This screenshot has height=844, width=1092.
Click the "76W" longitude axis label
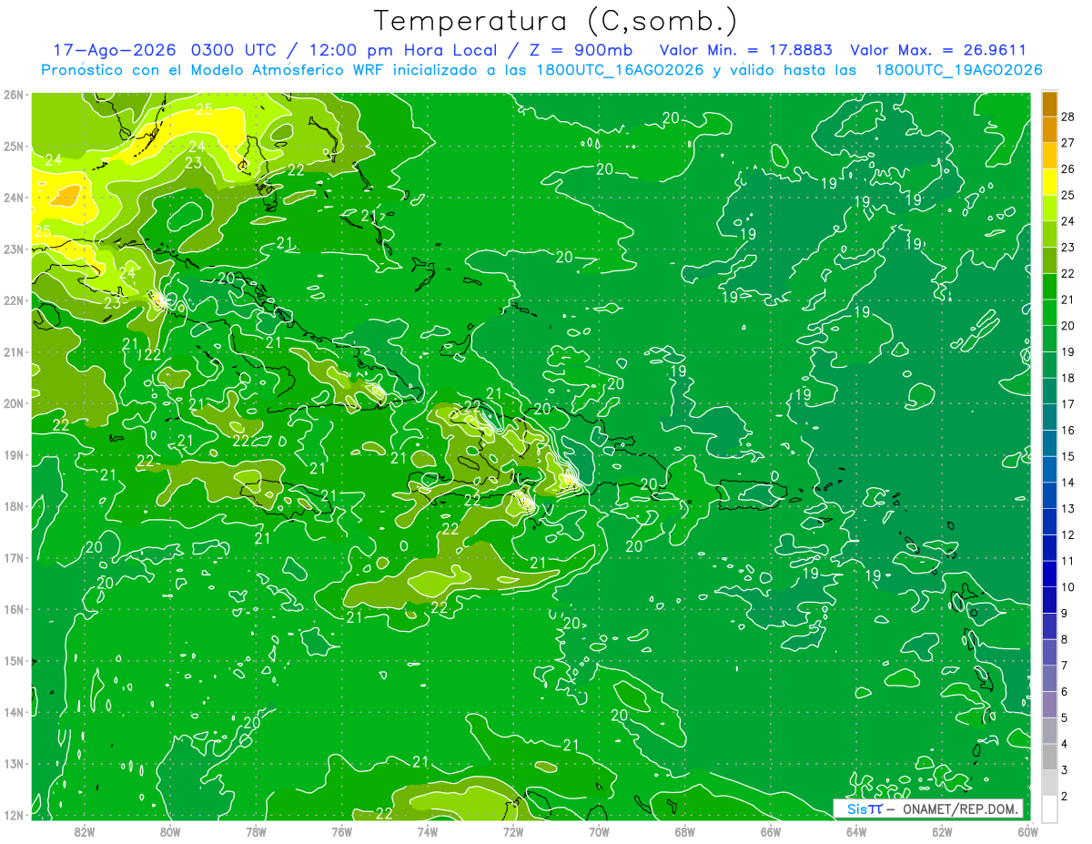341,831
